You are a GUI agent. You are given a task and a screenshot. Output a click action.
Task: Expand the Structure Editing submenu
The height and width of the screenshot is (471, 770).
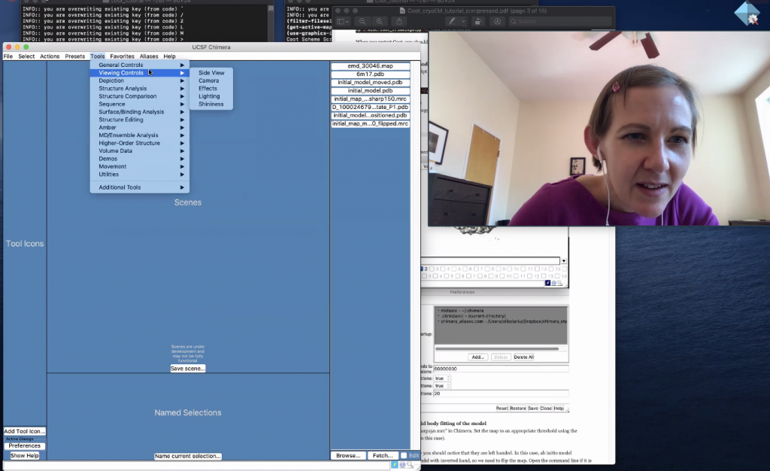click(139, 120)
